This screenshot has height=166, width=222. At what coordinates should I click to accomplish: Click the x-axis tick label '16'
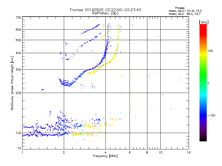(189, 152)
